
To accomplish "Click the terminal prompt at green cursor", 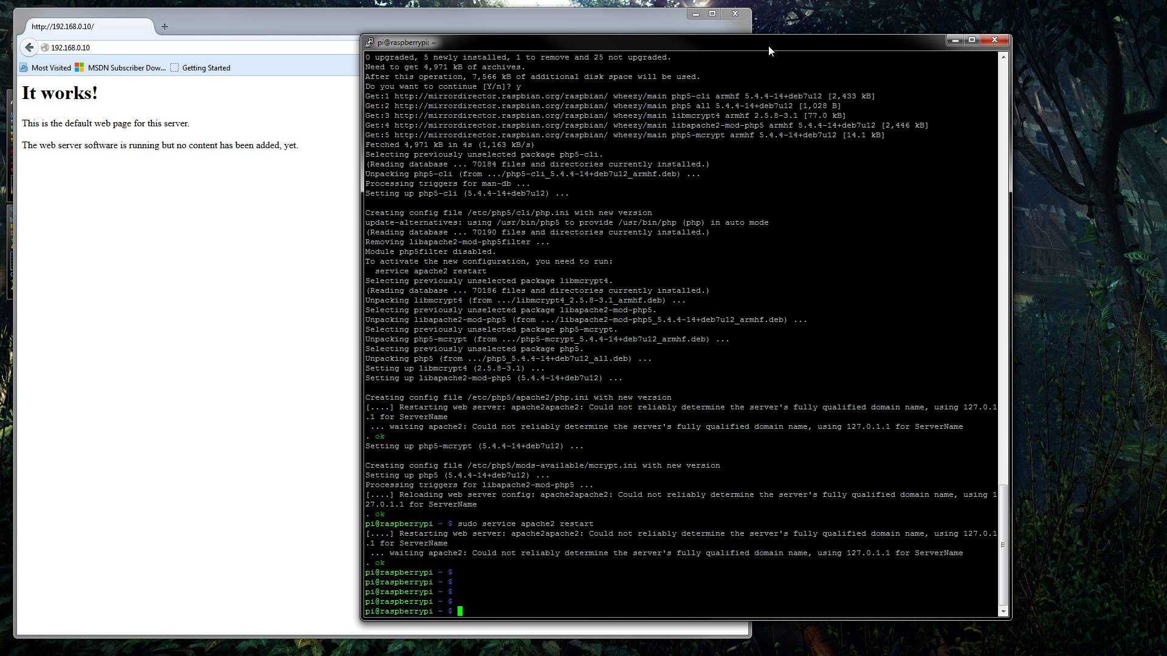I will (460, 611).
